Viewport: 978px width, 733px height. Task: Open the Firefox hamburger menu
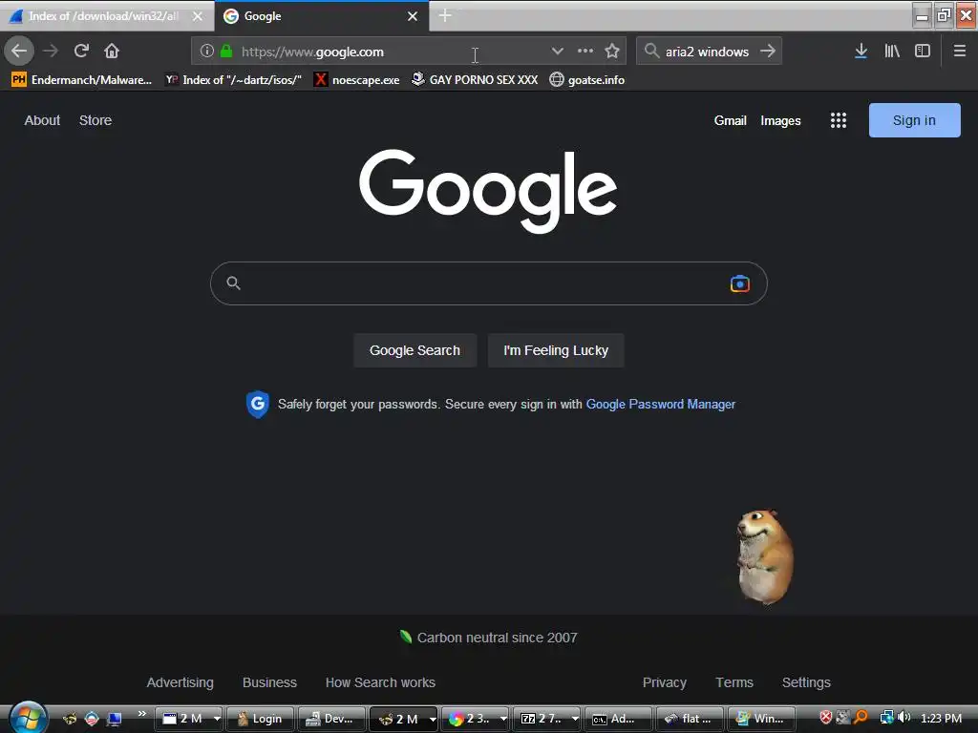959,52
